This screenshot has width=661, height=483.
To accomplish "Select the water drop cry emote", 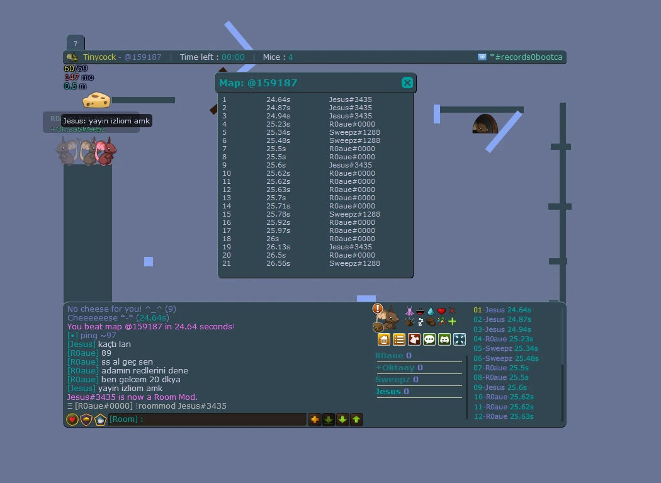I will click(x=431, y=311).
